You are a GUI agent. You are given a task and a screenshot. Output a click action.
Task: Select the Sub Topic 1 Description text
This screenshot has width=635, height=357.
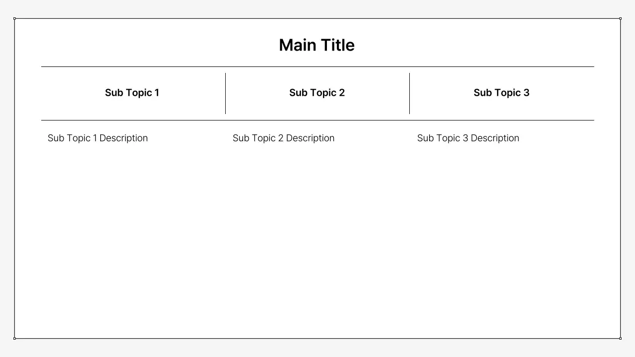point(98,138)
